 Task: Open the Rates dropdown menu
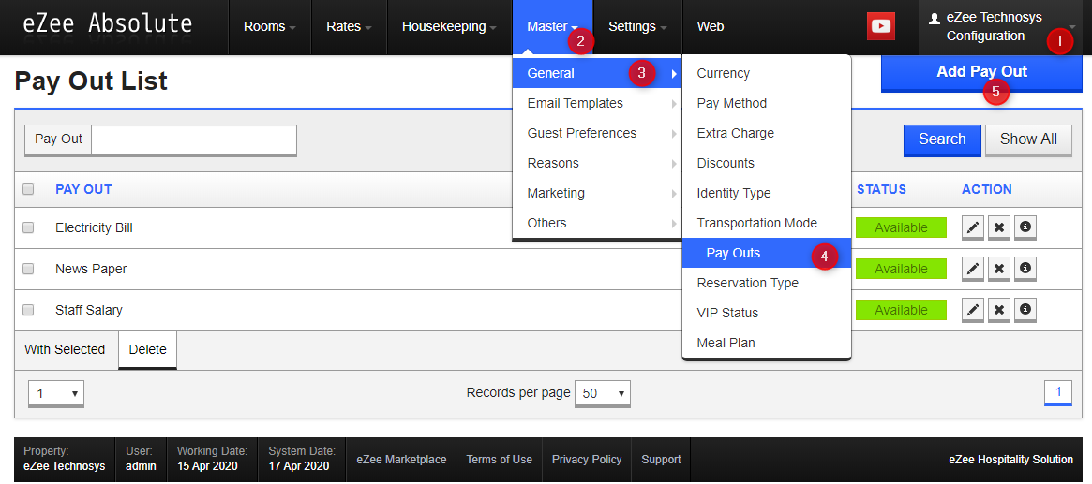click(x=348, y=27)
